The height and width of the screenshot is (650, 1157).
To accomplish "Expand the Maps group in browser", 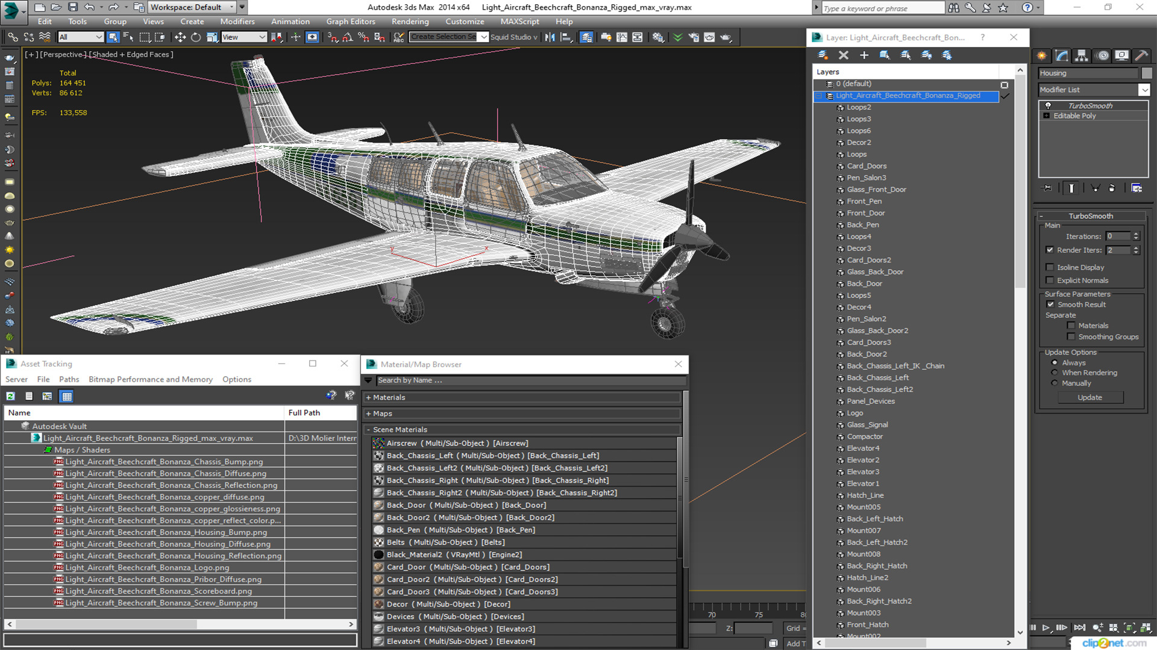I will pos(368,413).
